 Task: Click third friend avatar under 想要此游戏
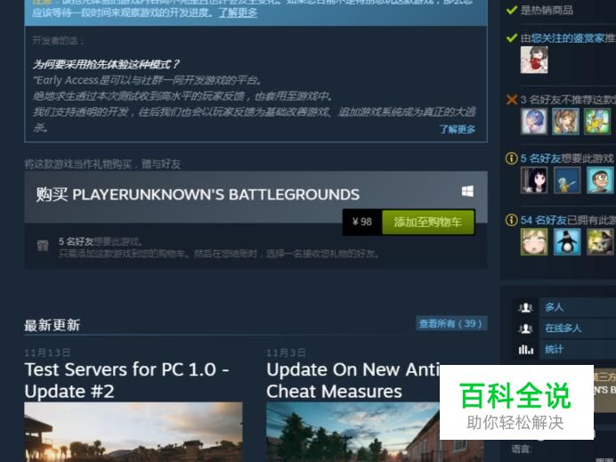[x=600, y=180]
